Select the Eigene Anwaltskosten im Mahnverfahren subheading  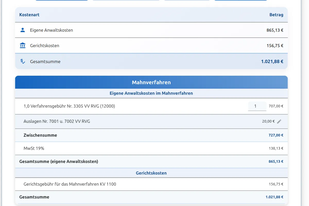(151, 93)
